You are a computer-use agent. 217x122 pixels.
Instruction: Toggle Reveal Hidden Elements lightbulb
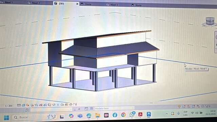point(58,105)
